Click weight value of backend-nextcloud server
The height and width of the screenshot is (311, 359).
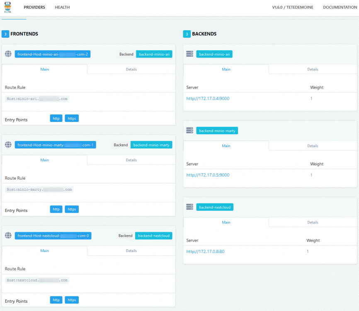[308, 251]
